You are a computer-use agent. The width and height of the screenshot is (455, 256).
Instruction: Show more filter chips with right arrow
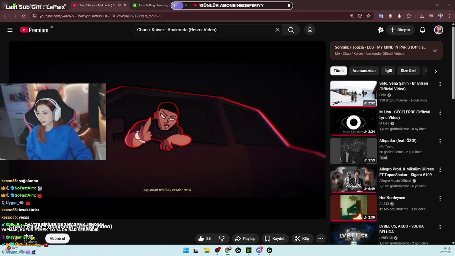(x=435, y=71)
